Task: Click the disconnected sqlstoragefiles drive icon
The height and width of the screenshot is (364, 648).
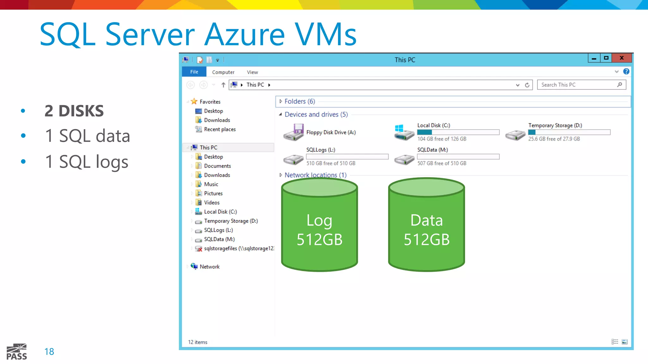Action: tap(199, 249)
